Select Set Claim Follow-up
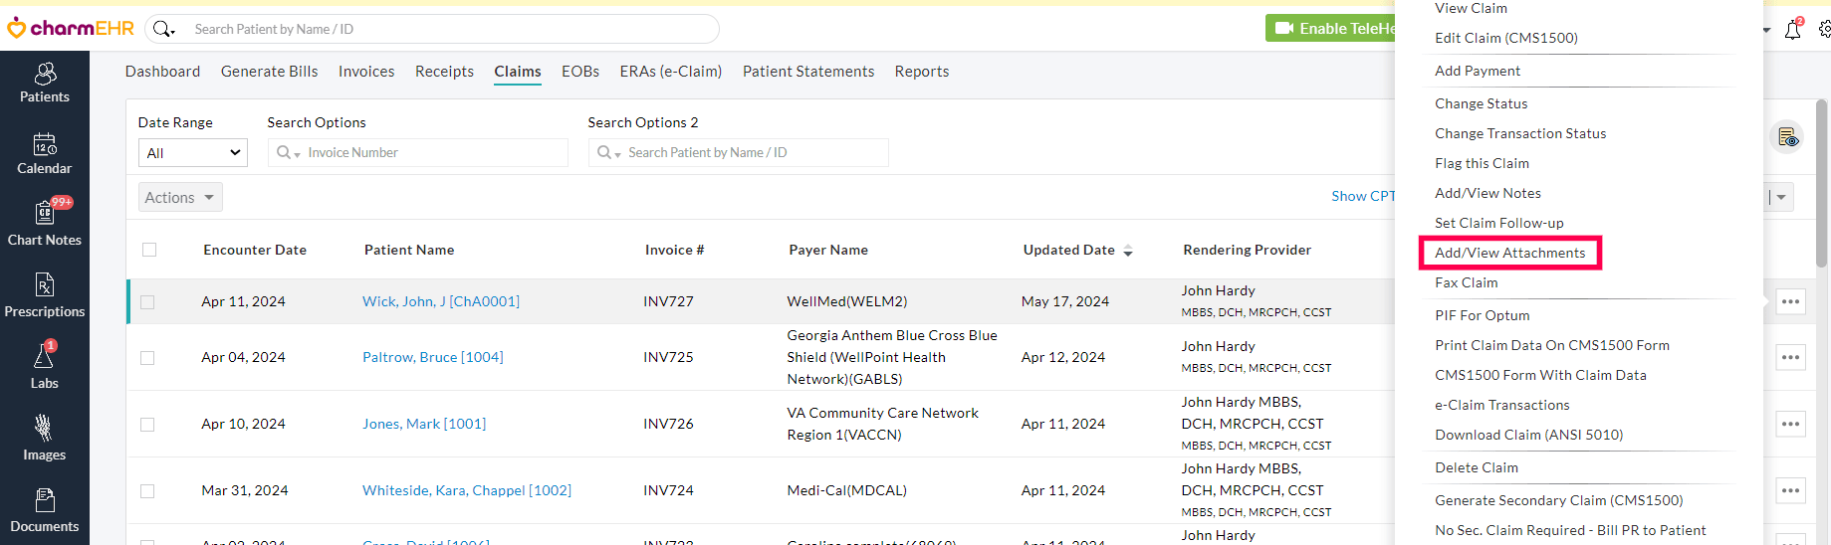The image size is (1831, 545). [1499, 223]
